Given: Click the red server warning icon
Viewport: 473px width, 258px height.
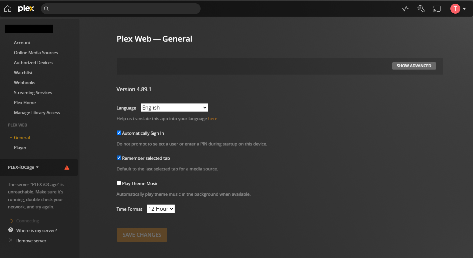Looking at the screenshot, I should tap(67, 167).
